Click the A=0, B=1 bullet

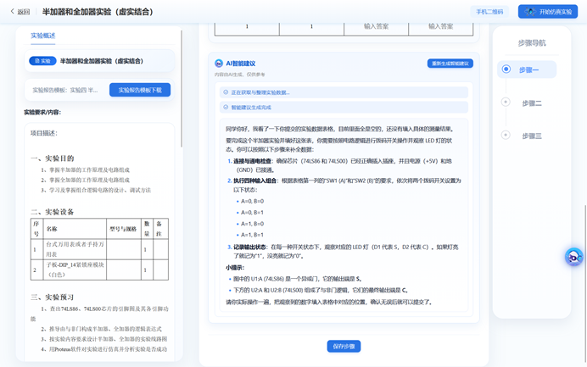[x=252, y=213]
